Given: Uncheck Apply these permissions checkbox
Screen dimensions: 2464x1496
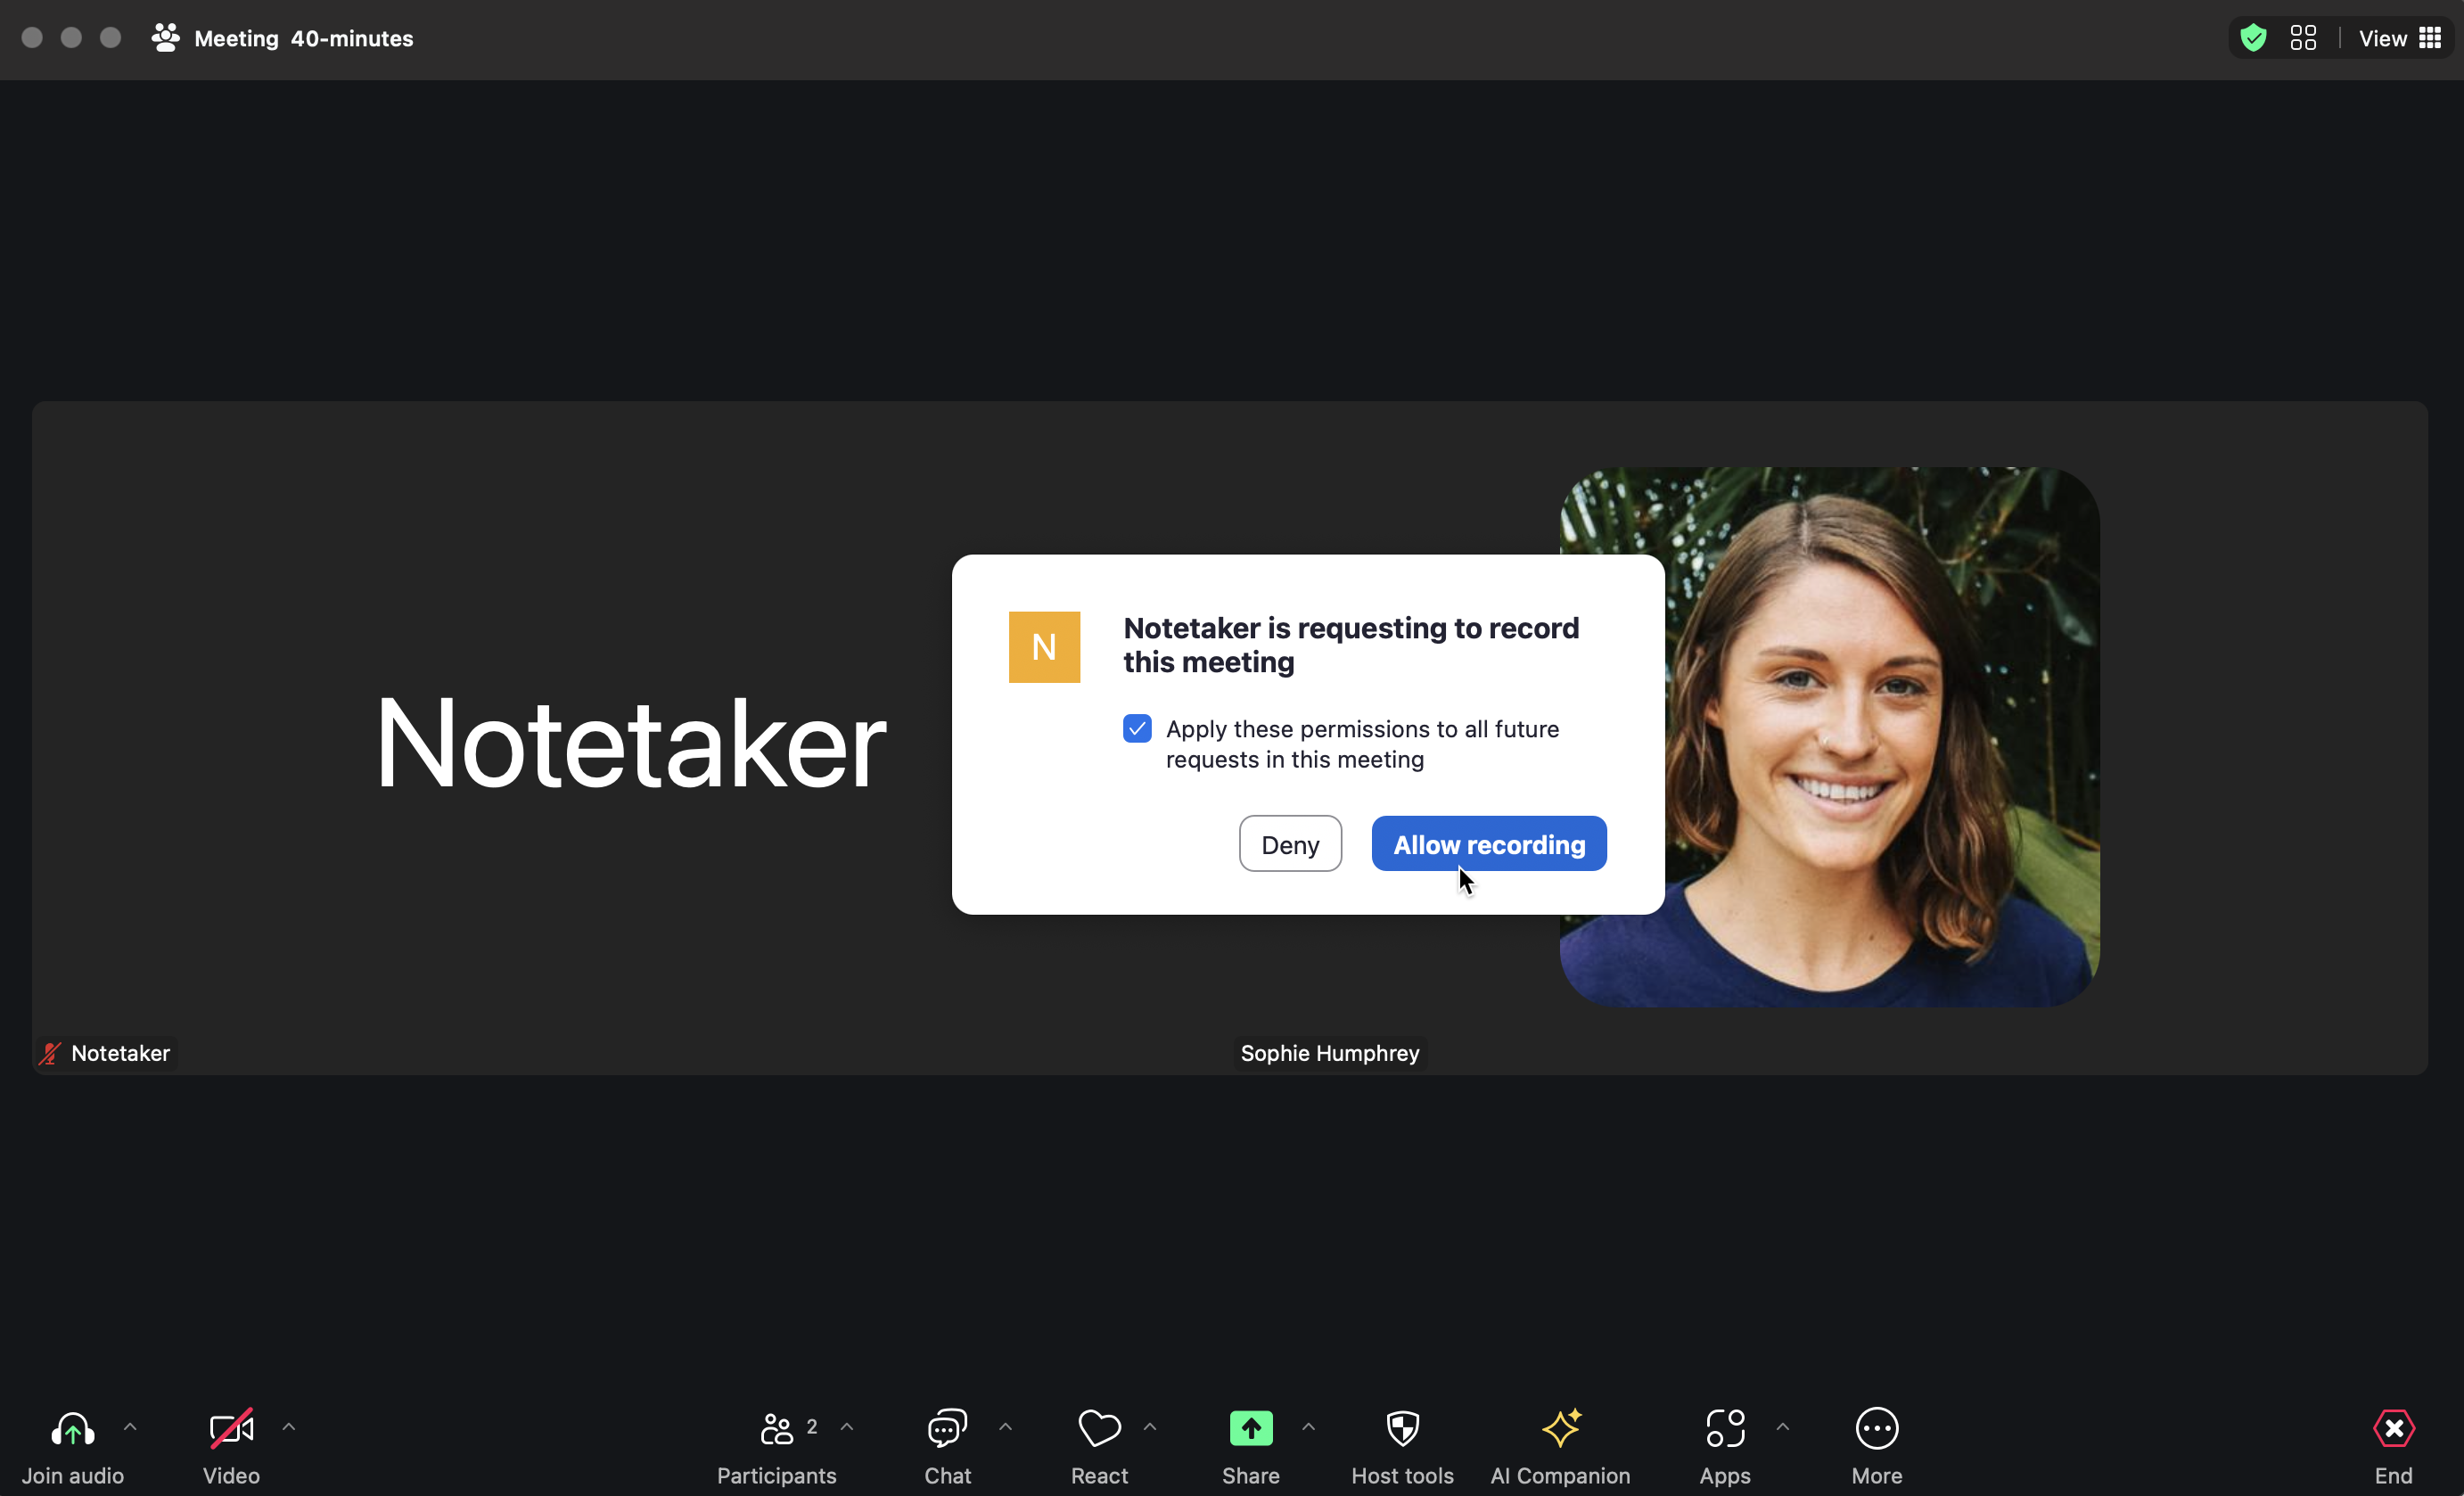Looking at the screenshot, I should (1137, 728).
